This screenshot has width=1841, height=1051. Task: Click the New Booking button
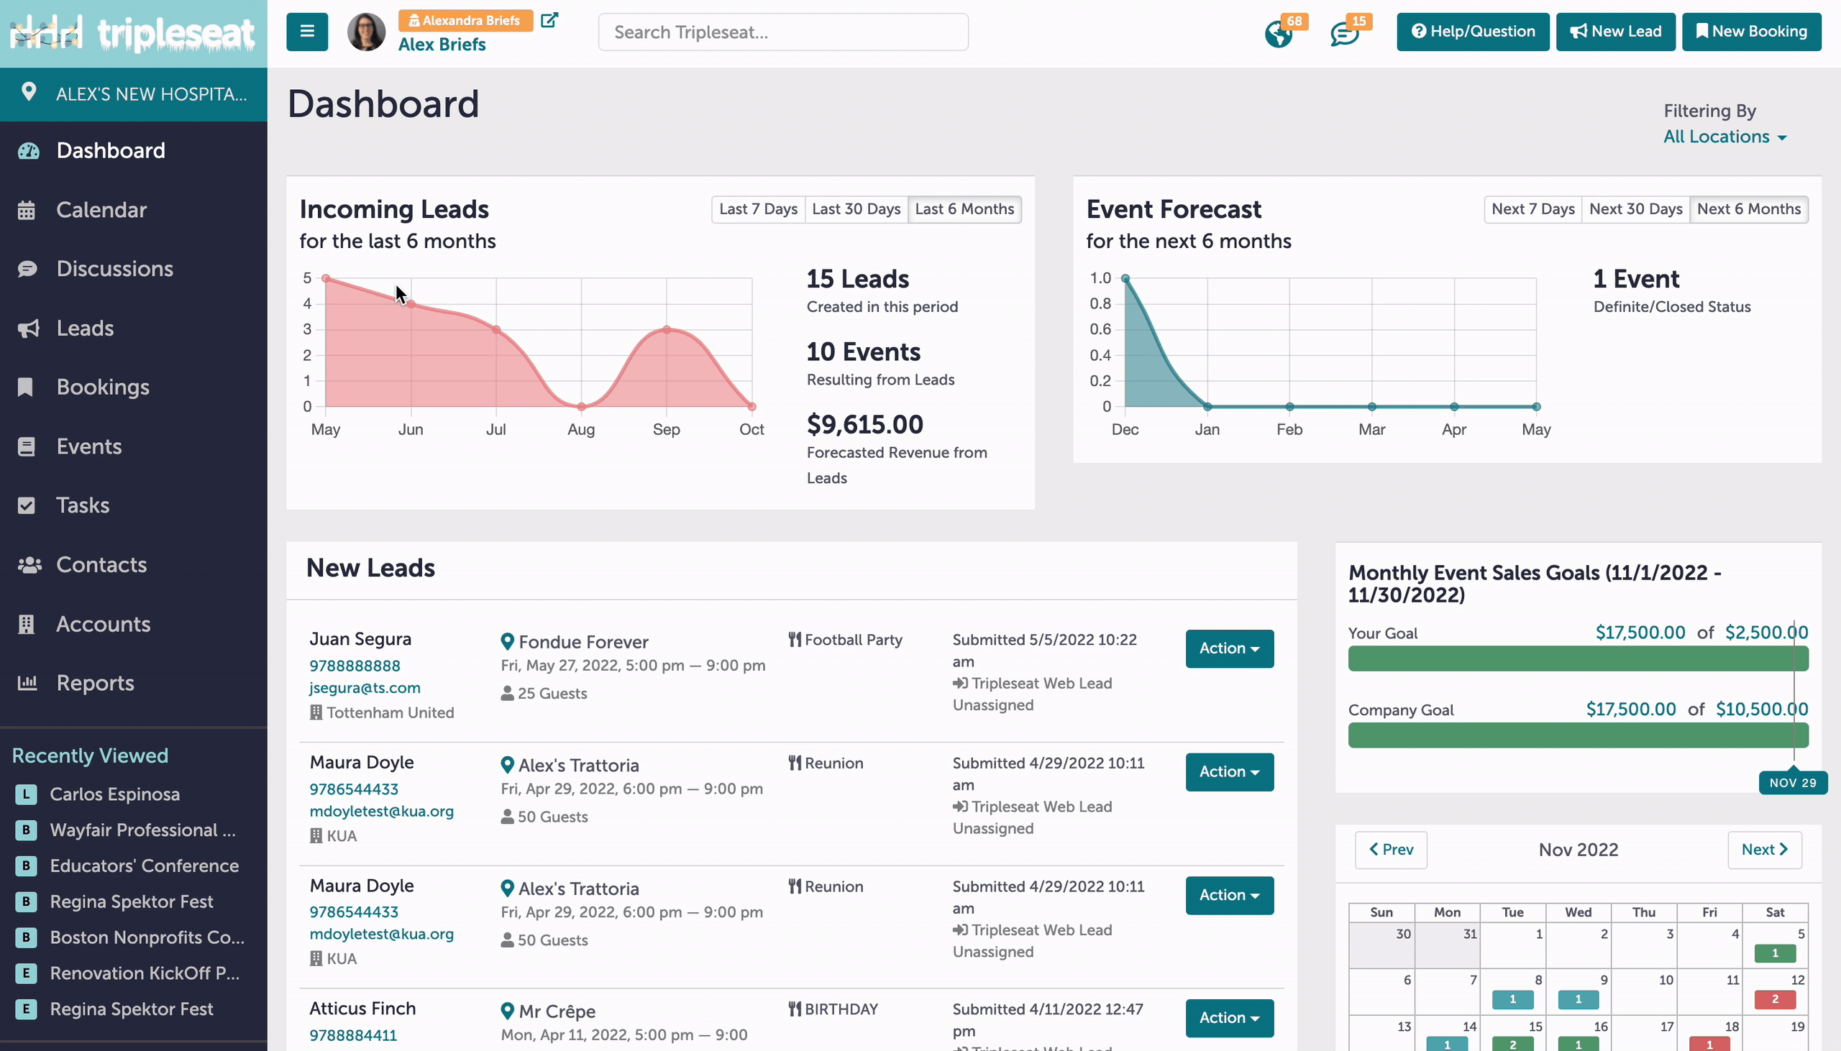click(x=1752, y=32)
